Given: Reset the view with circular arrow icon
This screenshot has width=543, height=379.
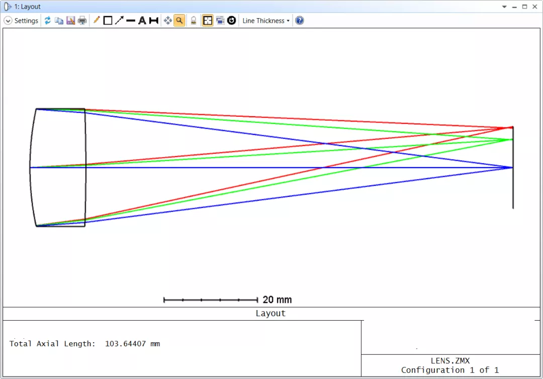Looking at the screenshot, I should [231, 21].
